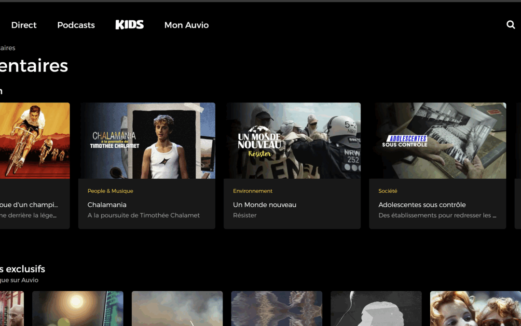Open the Un Monde Nouveau poster thumbnail

(x=292, y=141)
